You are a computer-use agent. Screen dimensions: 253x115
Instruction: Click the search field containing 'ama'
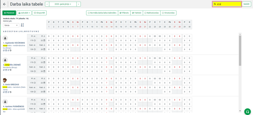pyautogui.click(x=227, y=4)
